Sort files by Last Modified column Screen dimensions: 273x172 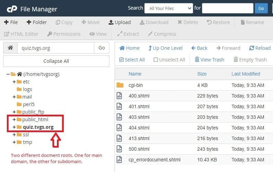click(246, 74)
